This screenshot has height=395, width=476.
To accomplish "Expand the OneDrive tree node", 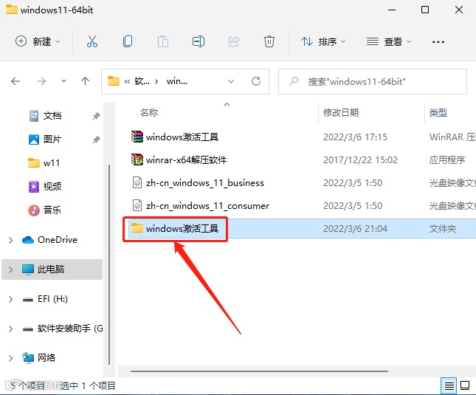I will [10, 240].
